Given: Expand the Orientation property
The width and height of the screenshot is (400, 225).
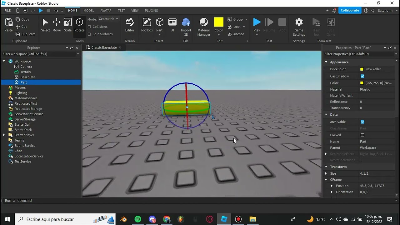Looking at the screenshot, I should 332,192.
